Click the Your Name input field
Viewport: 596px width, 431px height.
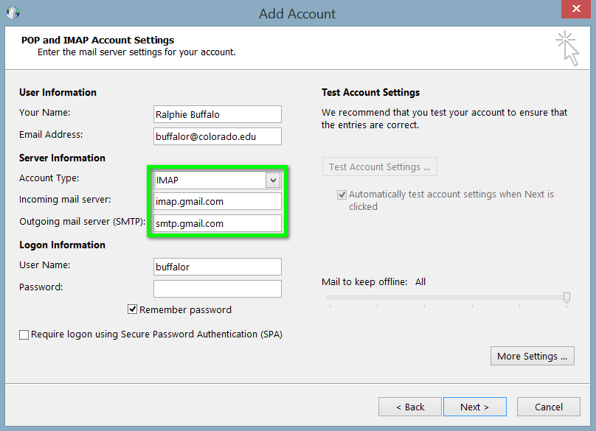[217, 114]
